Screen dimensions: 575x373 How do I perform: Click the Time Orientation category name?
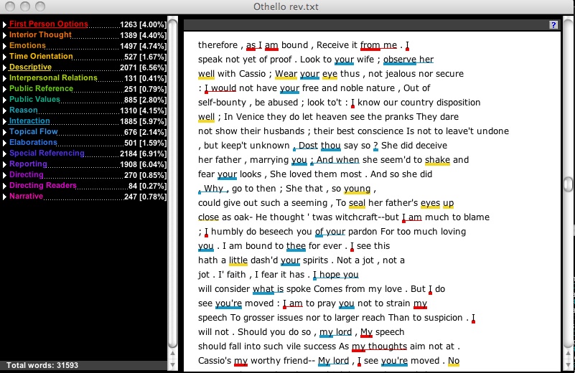41,57
